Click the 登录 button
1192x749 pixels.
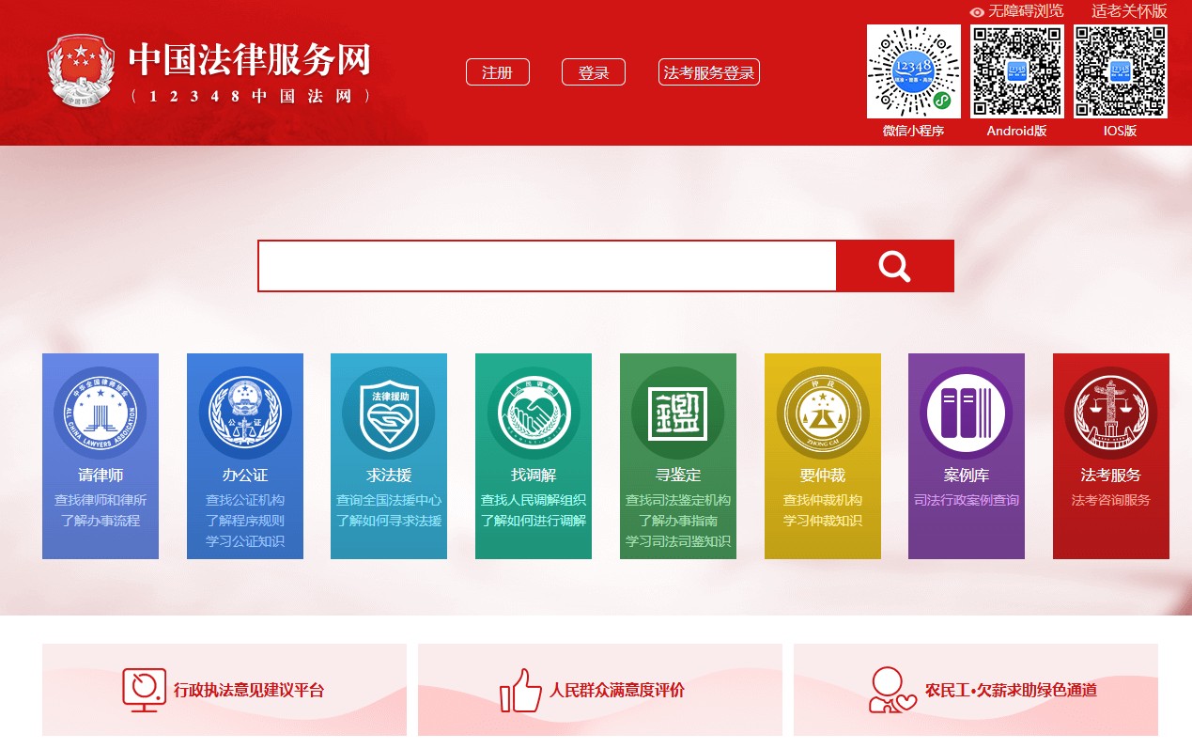pos(594,72)
